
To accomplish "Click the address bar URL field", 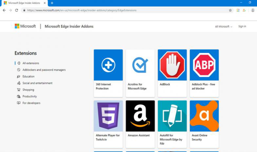I will click(x=127, y=10).
